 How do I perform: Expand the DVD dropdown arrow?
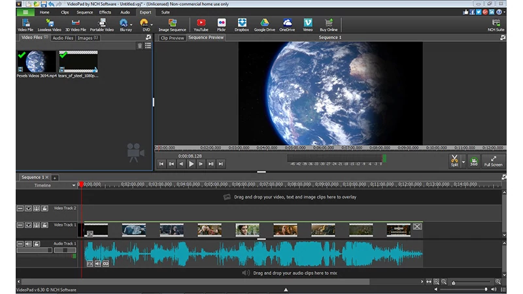tap(152, 25)
